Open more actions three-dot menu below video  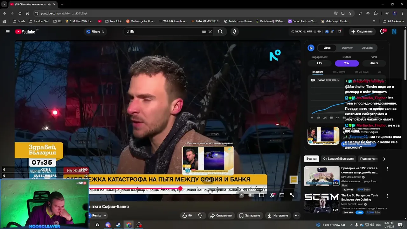click(x=297, y=215)
